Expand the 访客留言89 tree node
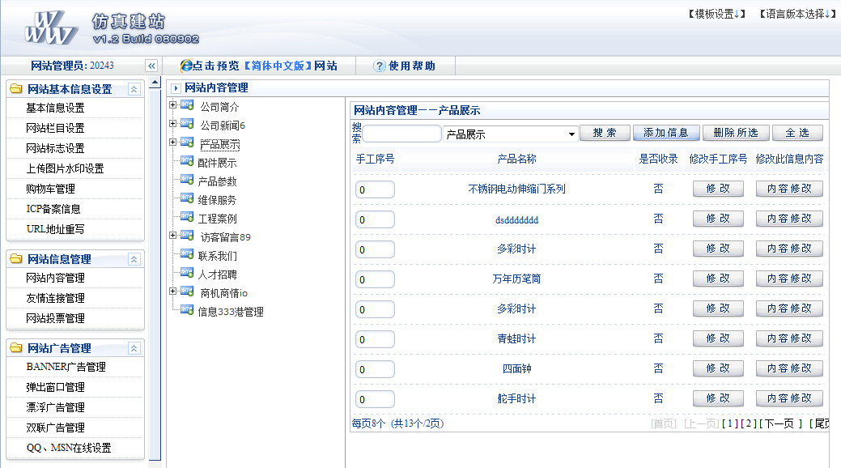 click(172, 236)
